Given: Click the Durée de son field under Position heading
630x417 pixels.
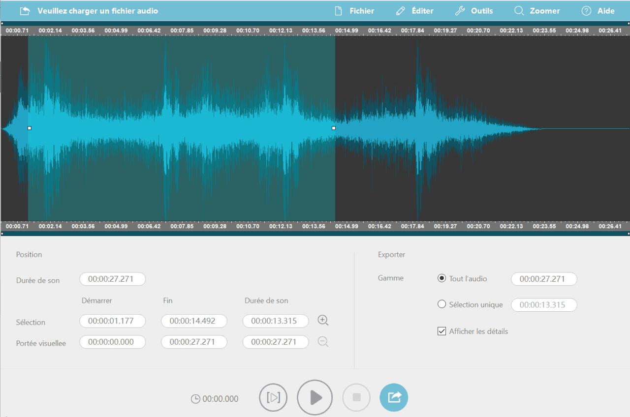Looking at the screenshot, I should (x=113, y=279).
